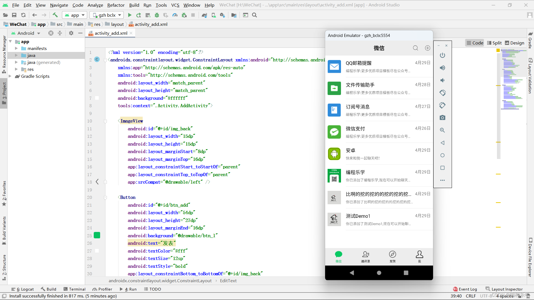Open the Refactor menu
Screen dimensions: 534x300
tap(116, 5)
